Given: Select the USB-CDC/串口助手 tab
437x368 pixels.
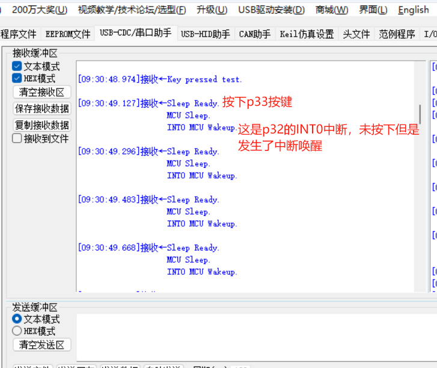Looking at the screenshot, I should (x=135, y=33).
